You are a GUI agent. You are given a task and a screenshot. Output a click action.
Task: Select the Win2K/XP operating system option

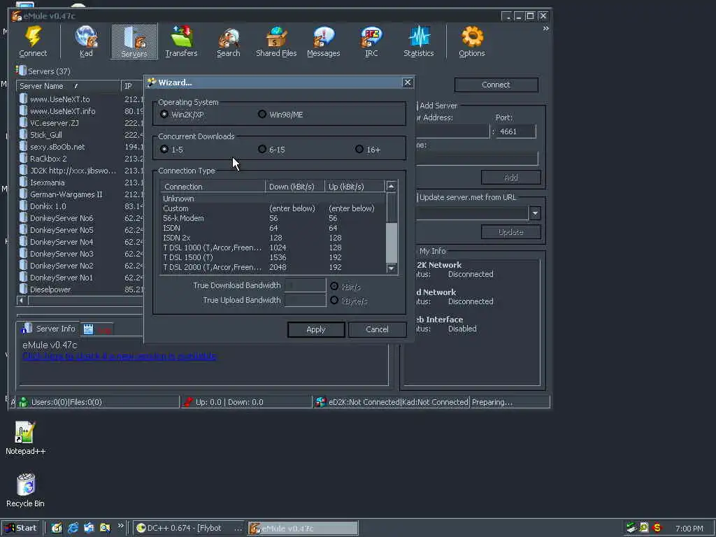164,114
